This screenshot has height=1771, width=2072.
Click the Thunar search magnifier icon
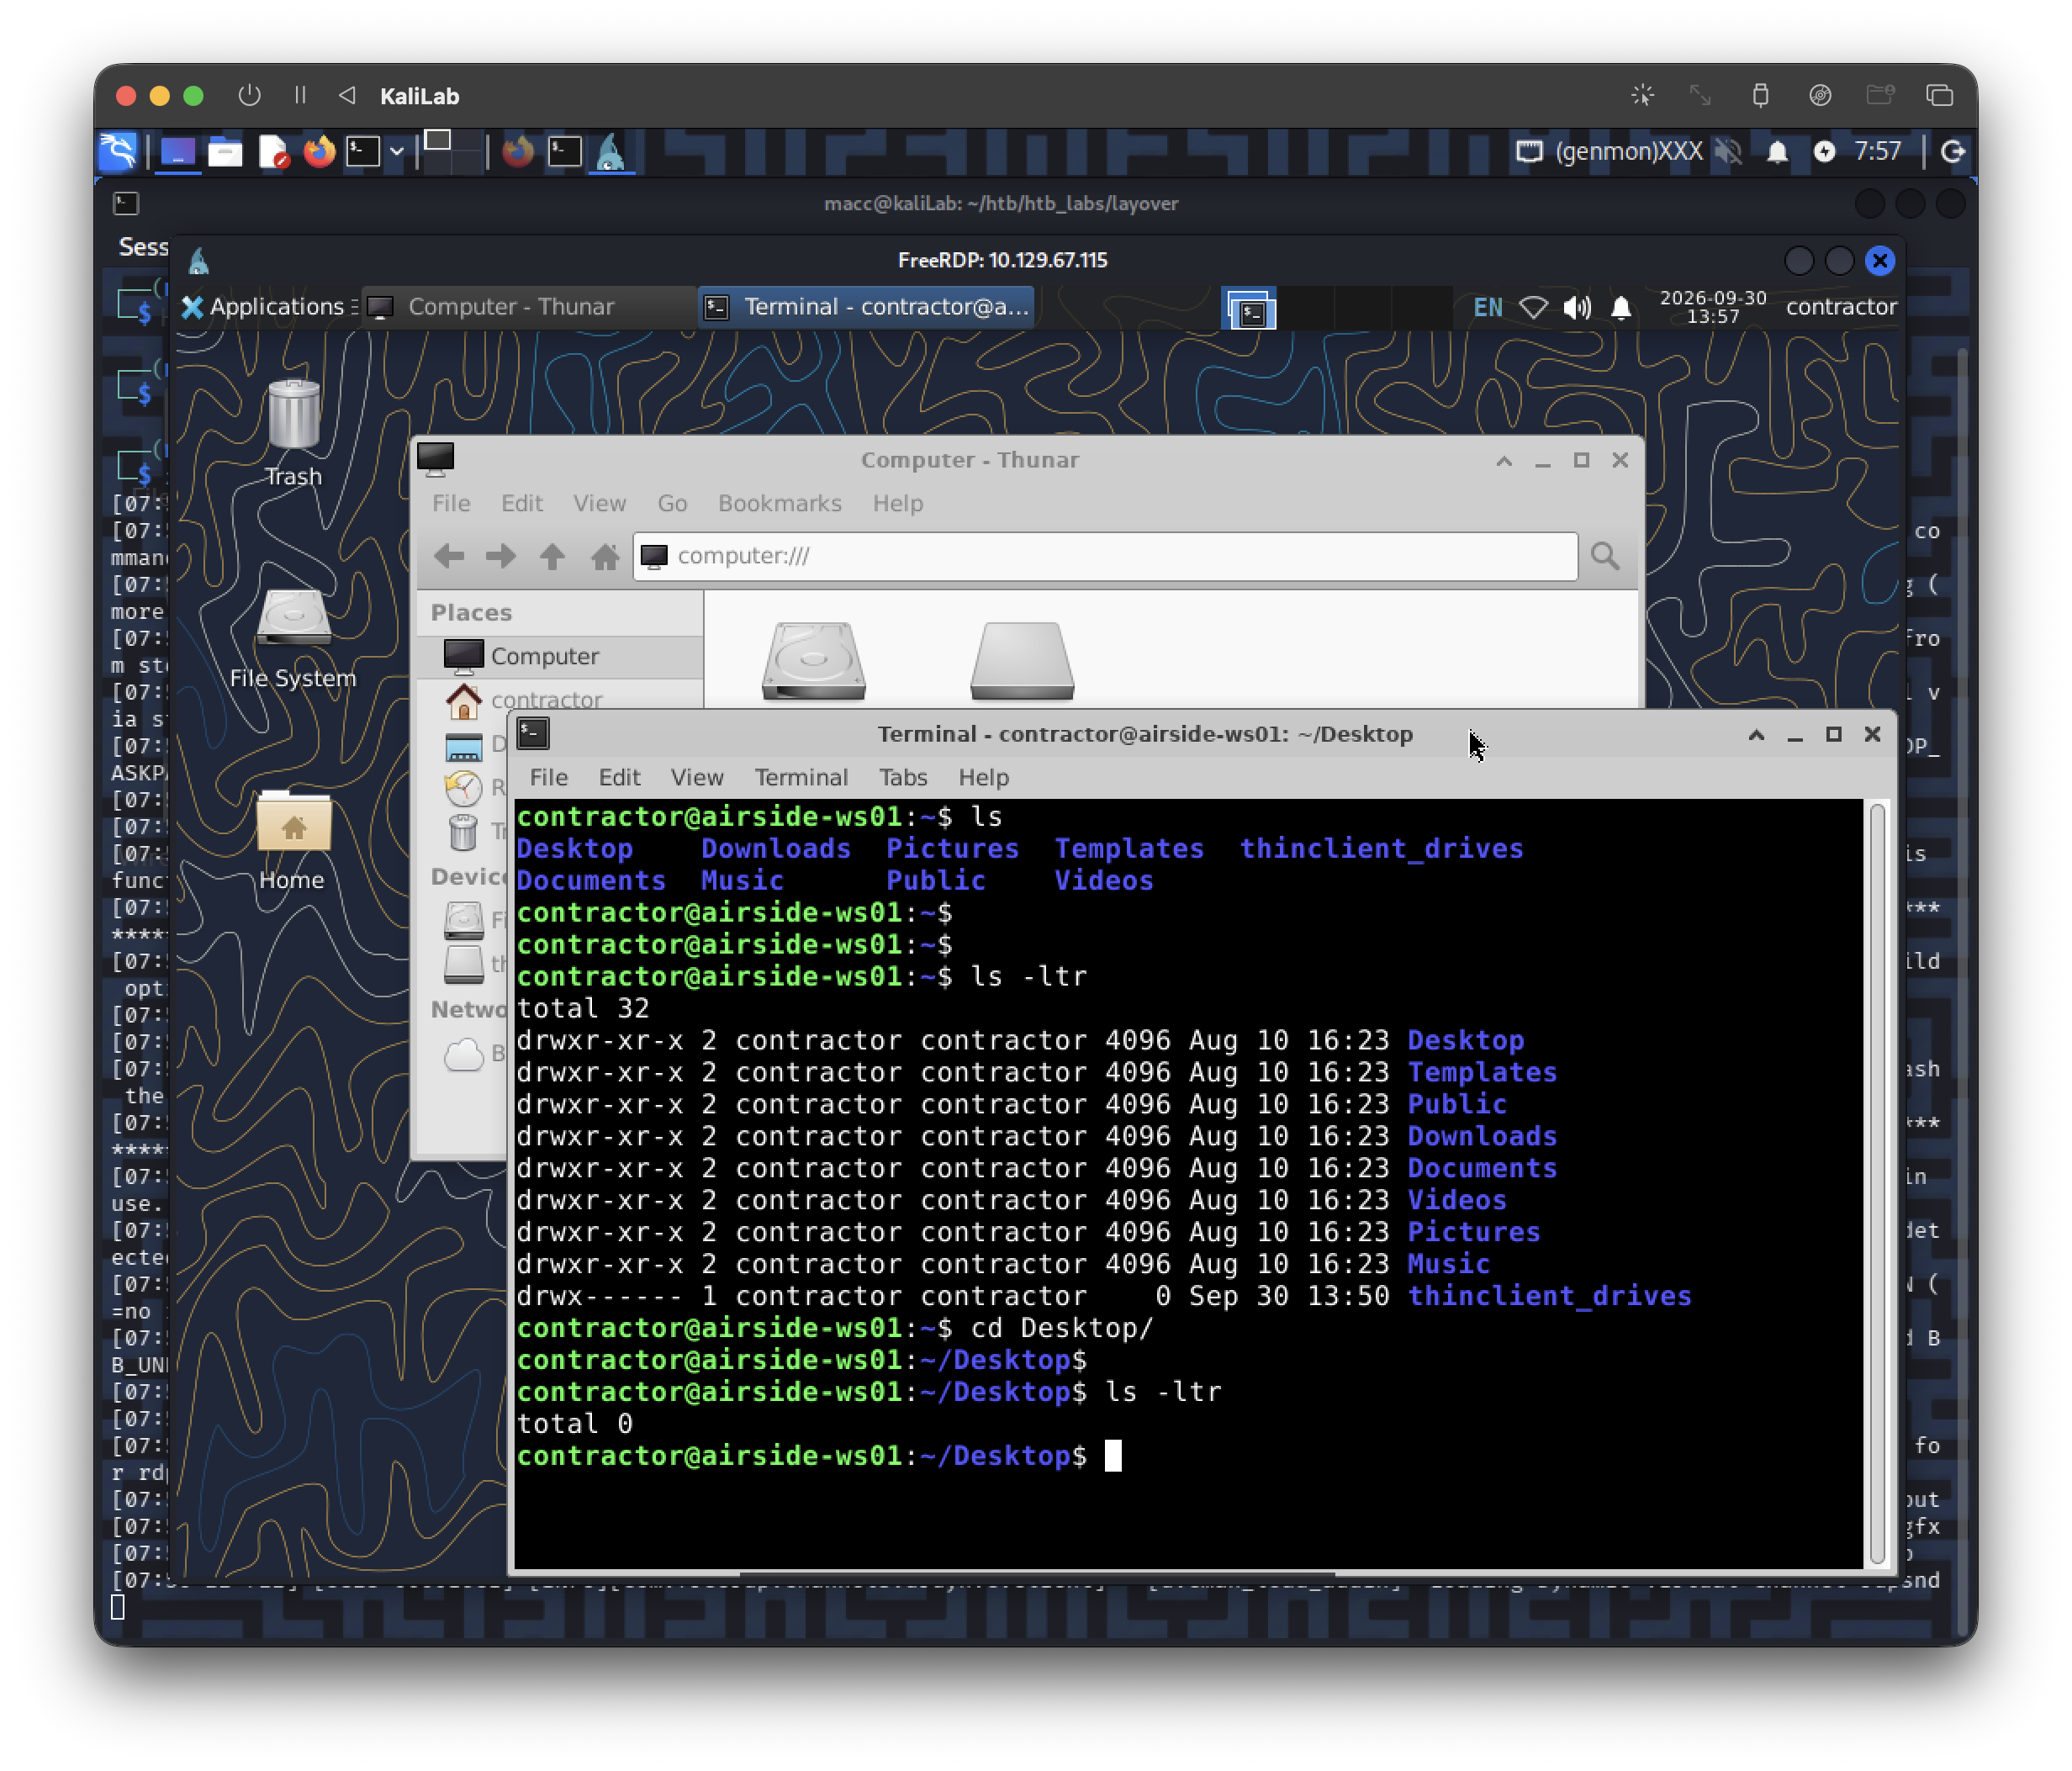point(1605,556)
